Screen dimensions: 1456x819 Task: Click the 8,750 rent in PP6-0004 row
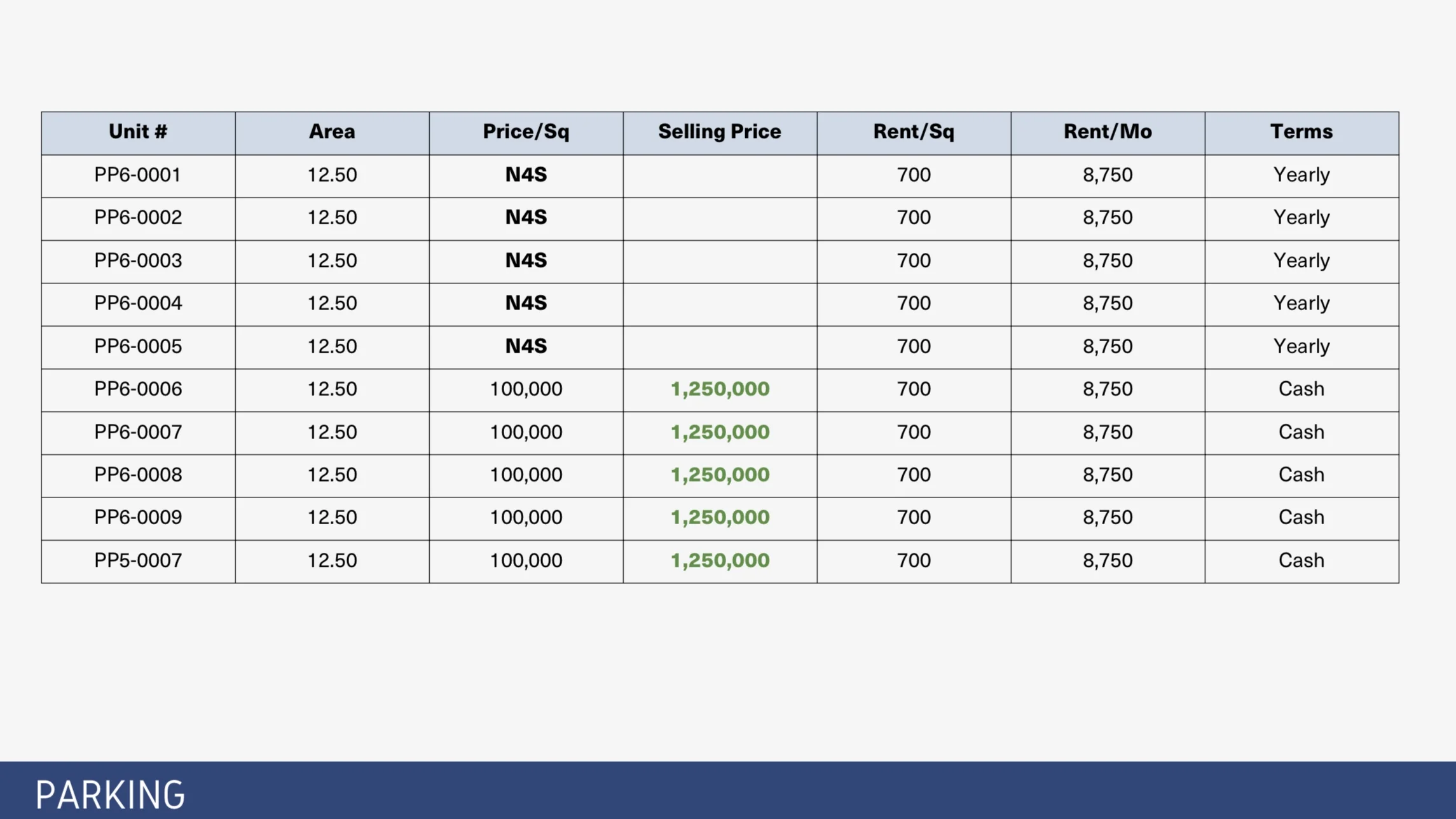(1108, 303)
